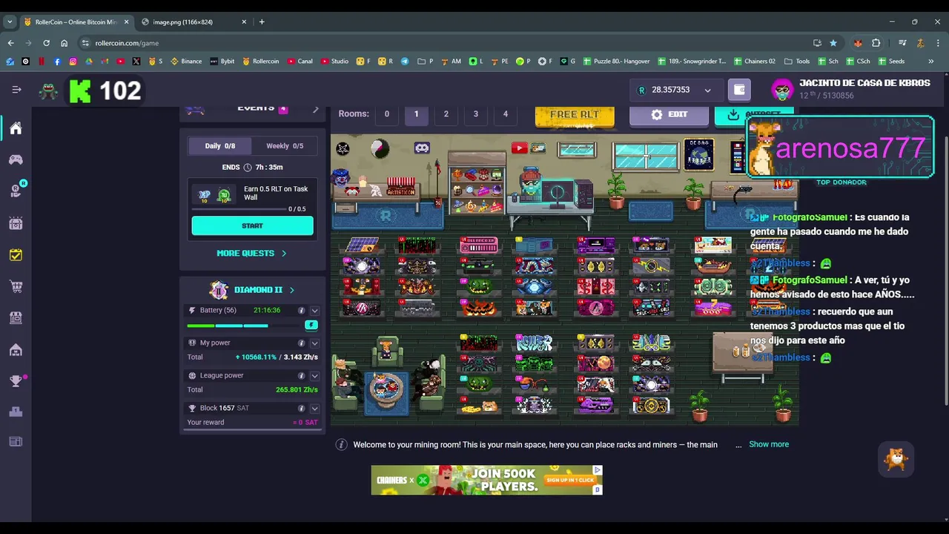Click the YouTube icon in the room
Viewport: 949px width, 534px height.
519,148
